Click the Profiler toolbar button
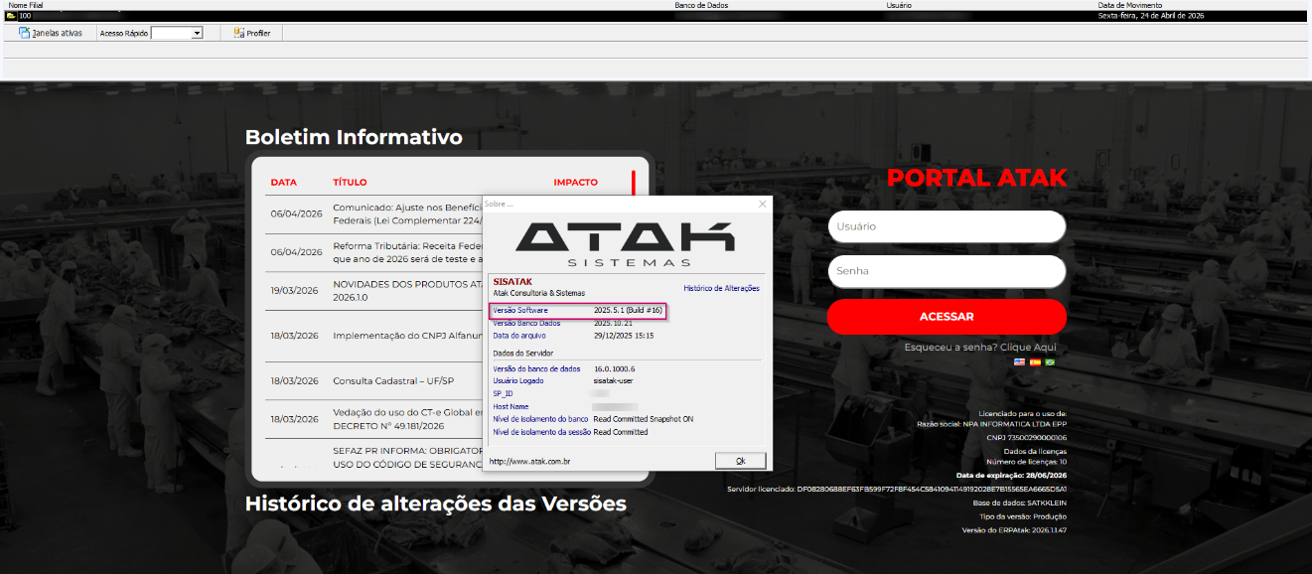 251,33
